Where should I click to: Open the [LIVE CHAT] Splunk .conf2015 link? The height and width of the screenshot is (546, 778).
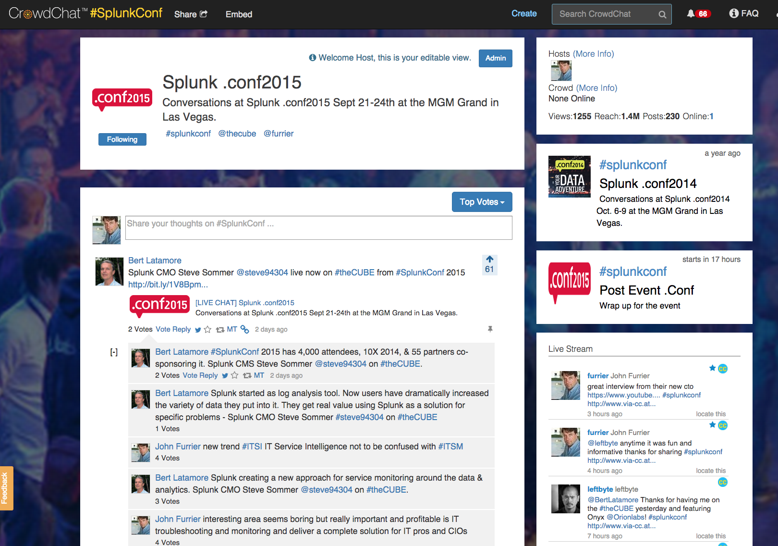click(x=245, y=303)
